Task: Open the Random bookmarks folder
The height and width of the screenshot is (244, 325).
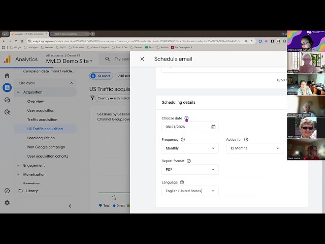Action: 162,47
